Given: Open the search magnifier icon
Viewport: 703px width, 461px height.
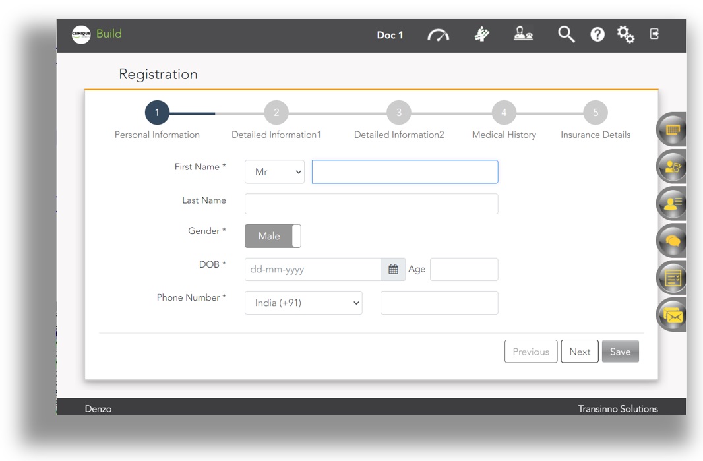Looking at the screenshot, I should pyautogui.click(x=566, y=34).
